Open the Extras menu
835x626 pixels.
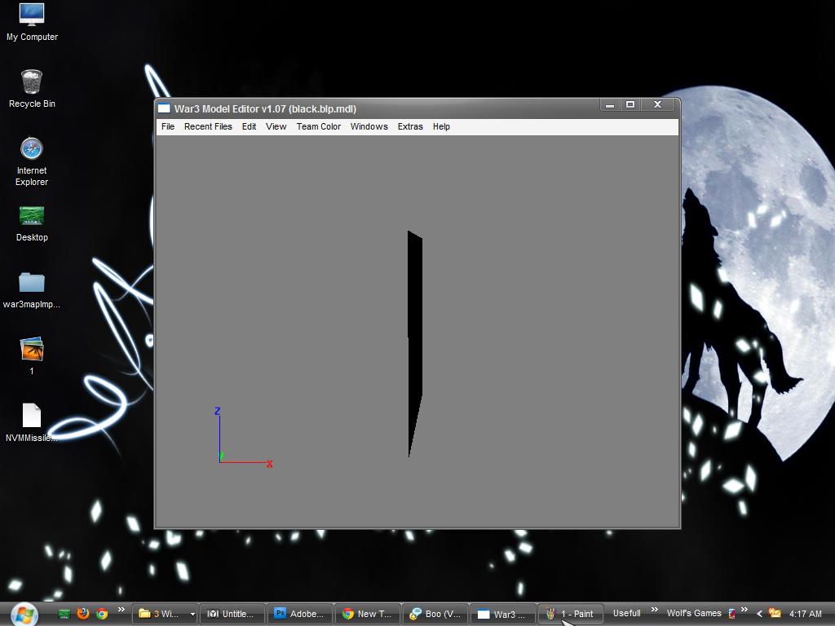click(410, 126)
